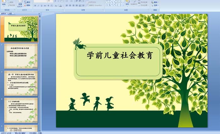Select the left brace shape
220x134 pixels.
tap(118, 5)
